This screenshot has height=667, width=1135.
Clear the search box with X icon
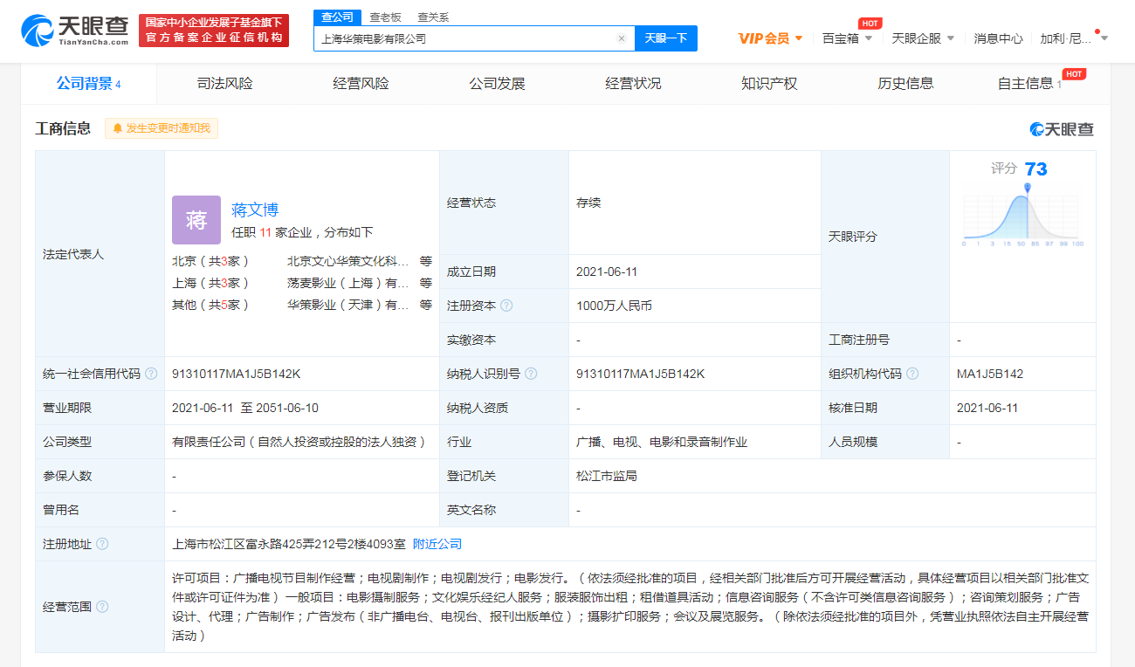point(621,38)
